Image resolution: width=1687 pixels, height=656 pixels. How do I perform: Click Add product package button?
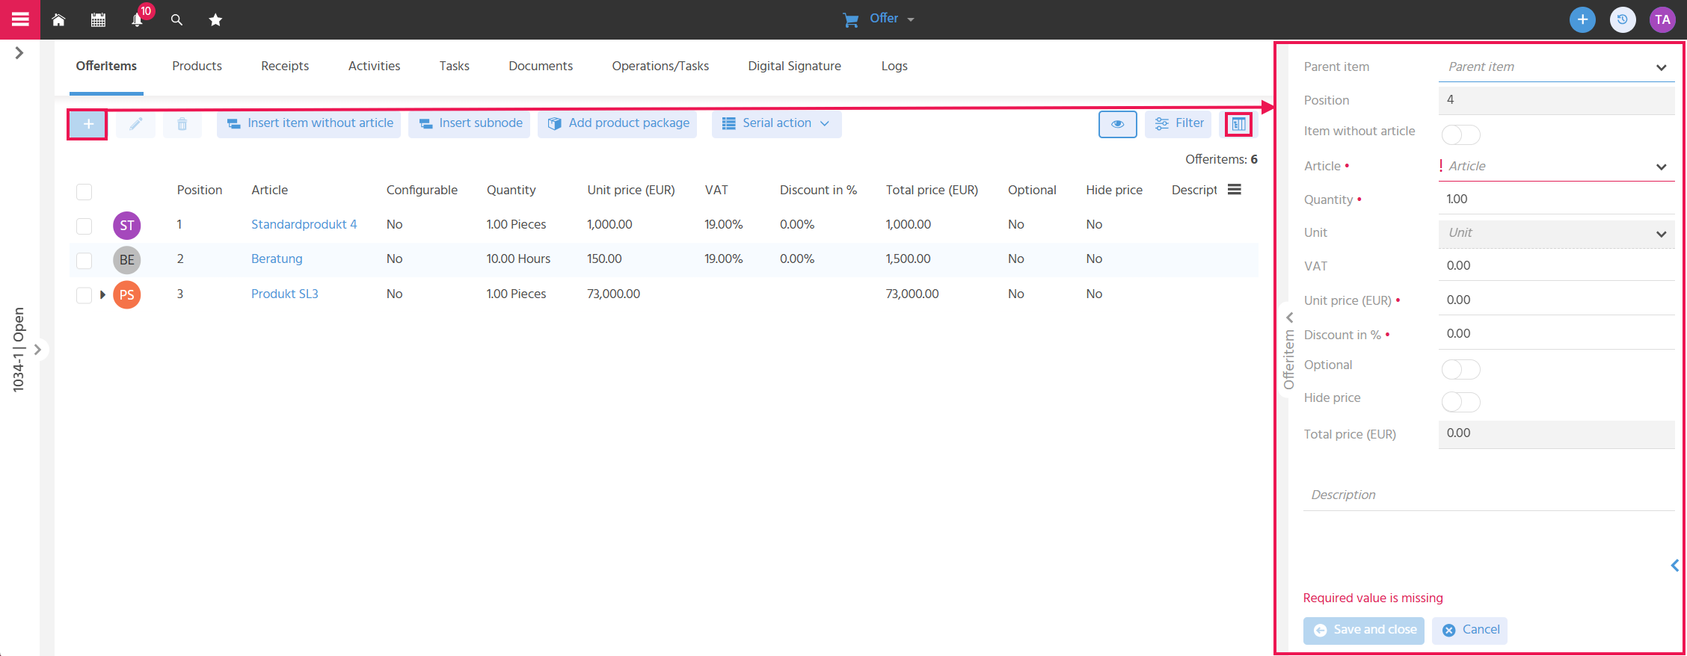pos(617,124)
